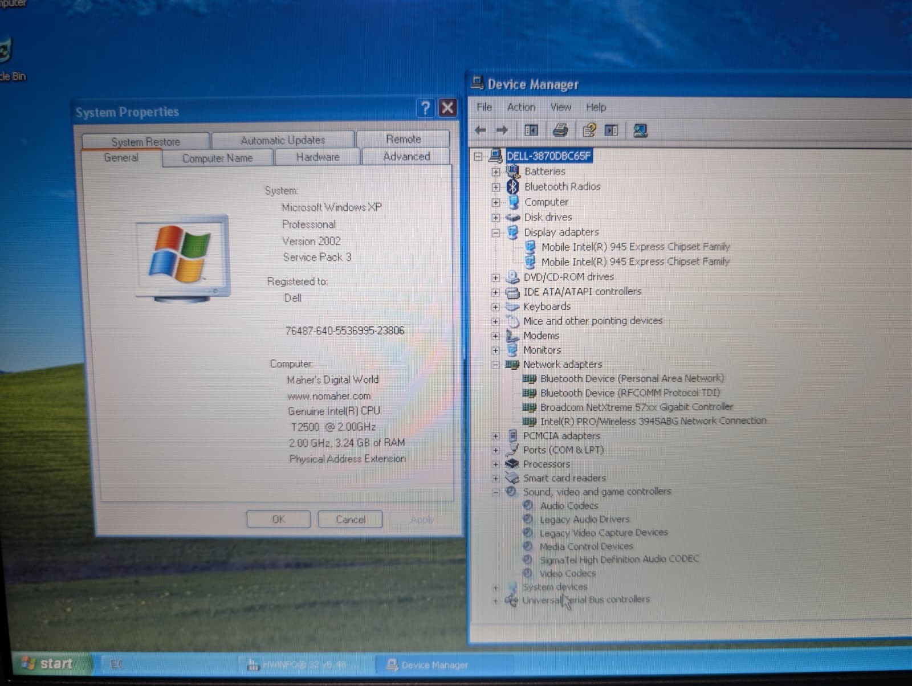Select the Keyboards category icon

tap(513, 307)
